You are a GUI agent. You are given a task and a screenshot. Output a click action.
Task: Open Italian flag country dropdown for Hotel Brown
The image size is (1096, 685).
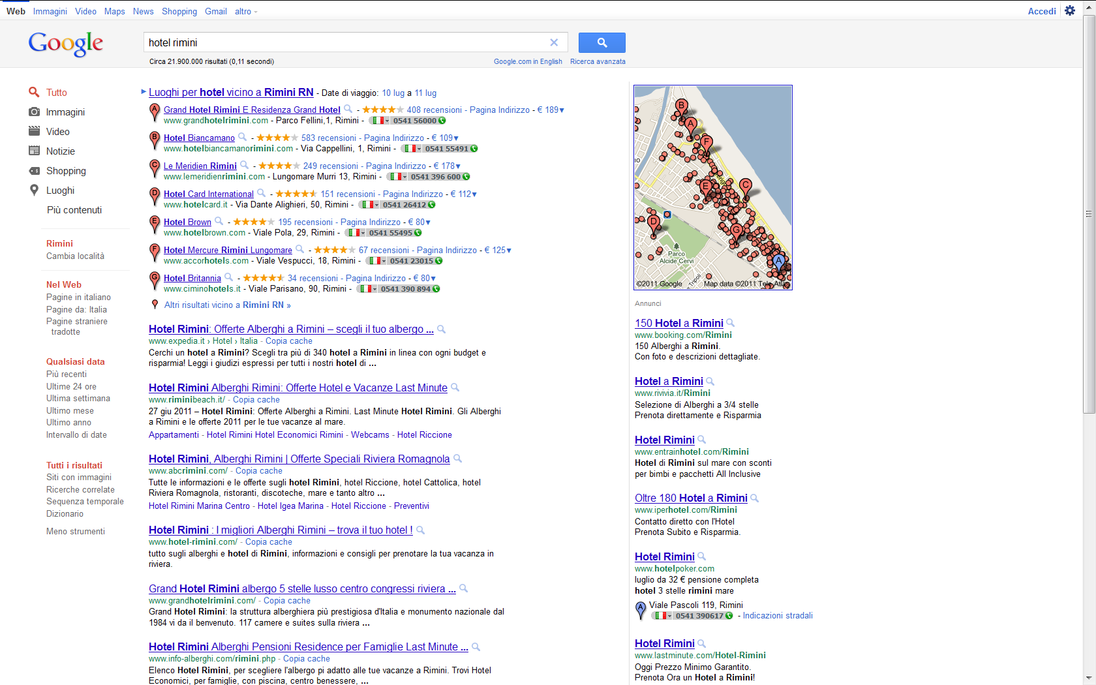coord(354,233)
